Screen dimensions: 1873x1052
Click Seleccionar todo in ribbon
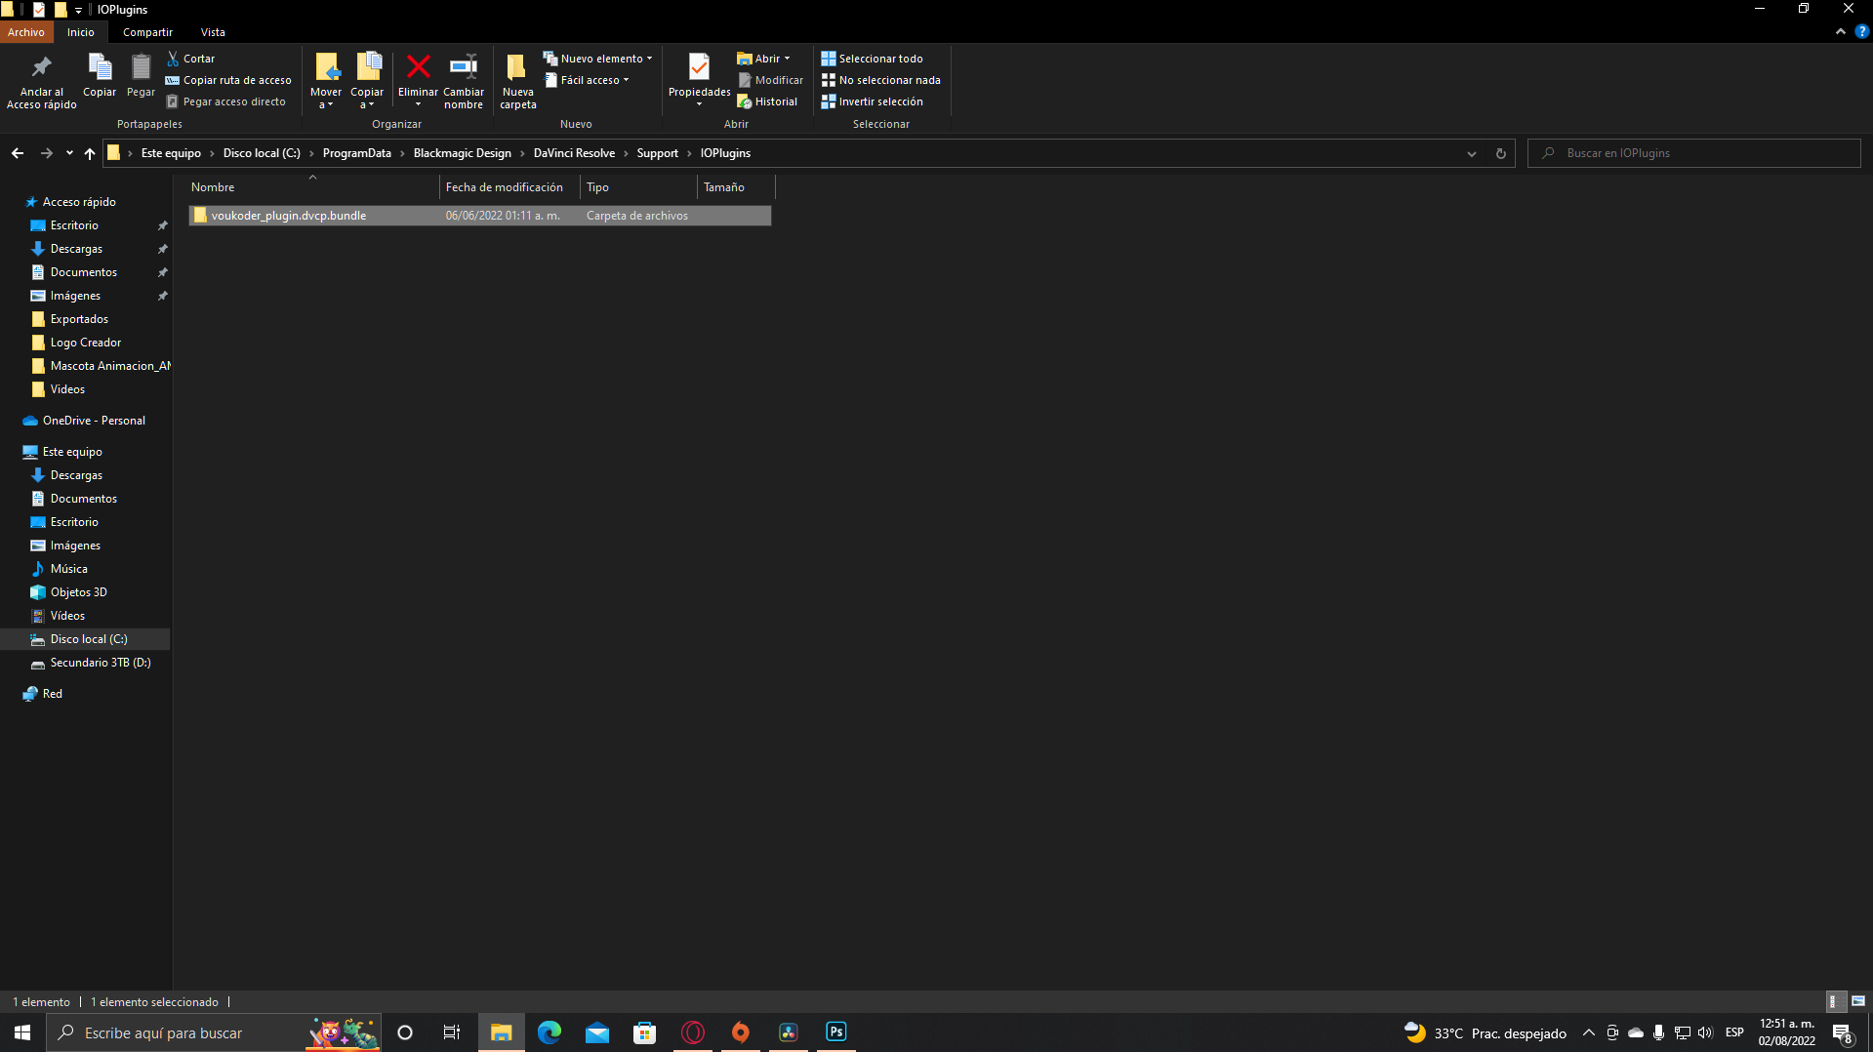click(872, 59)
